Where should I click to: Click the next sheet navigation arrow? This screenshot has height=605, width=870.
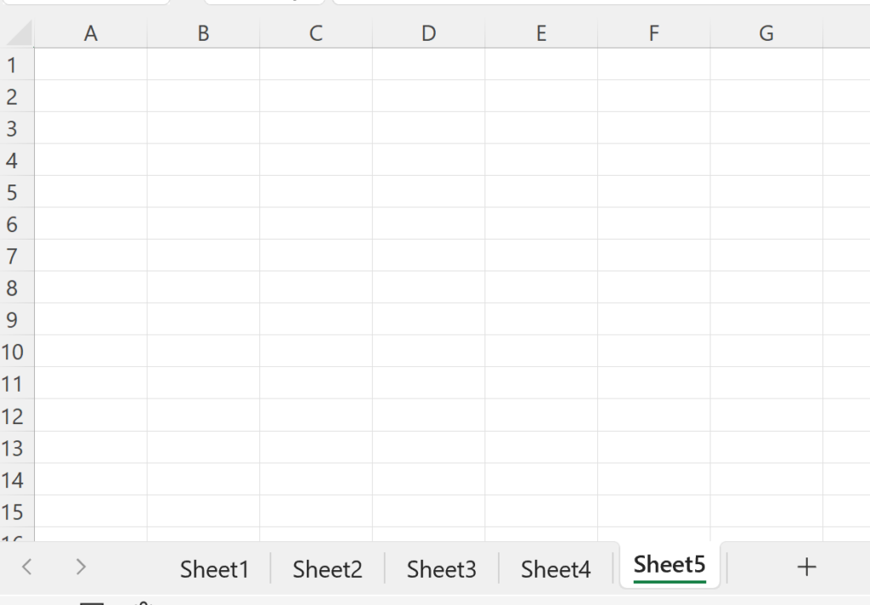coord(81,565)
